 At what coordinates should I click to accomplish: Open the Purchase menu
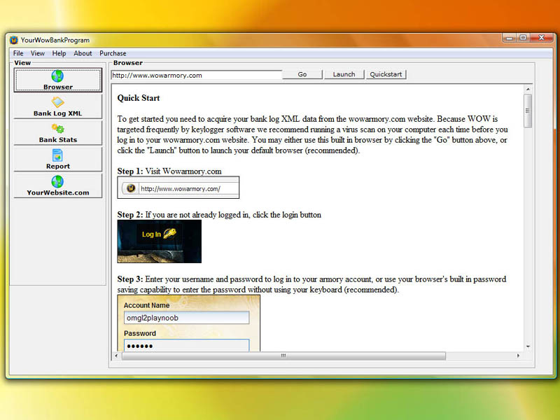[113, 53]
